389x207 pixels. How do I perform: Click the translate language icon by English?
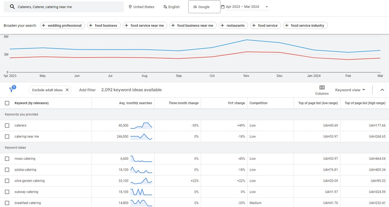coord(165,7)
